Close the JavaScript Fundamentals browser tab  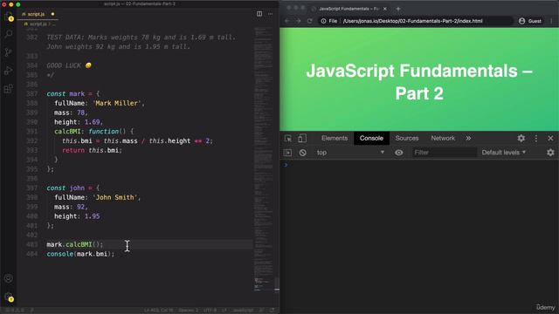point(385,9)
